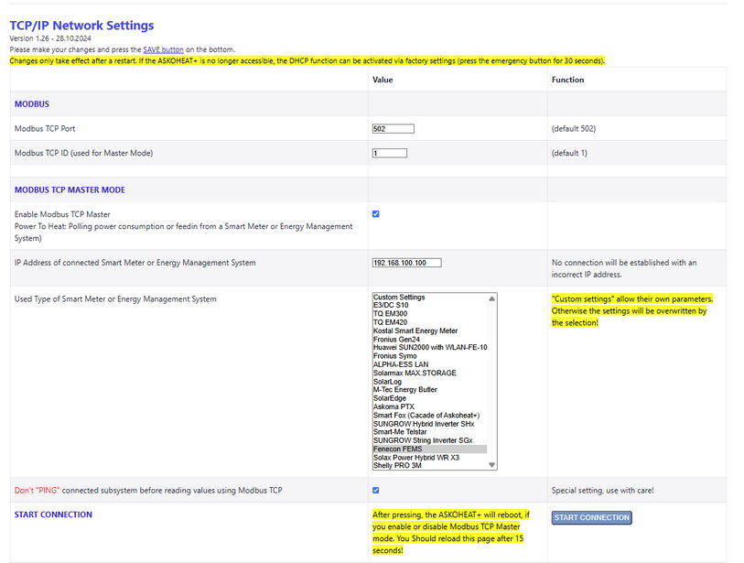Screen dimensions: 744x563
Task: Click the MODBUS section heading
Action: tap(32, 104)
